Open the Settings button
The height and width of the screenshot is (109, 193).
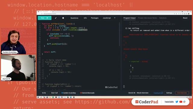pyautogui.click(x=169, y=93)
